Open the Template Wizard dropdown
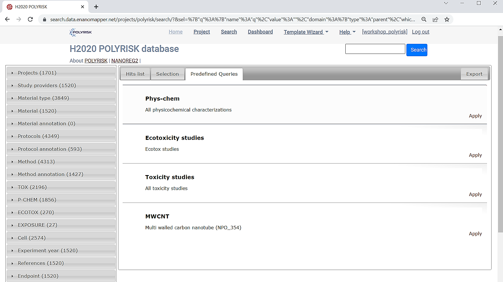 point(306,32)
